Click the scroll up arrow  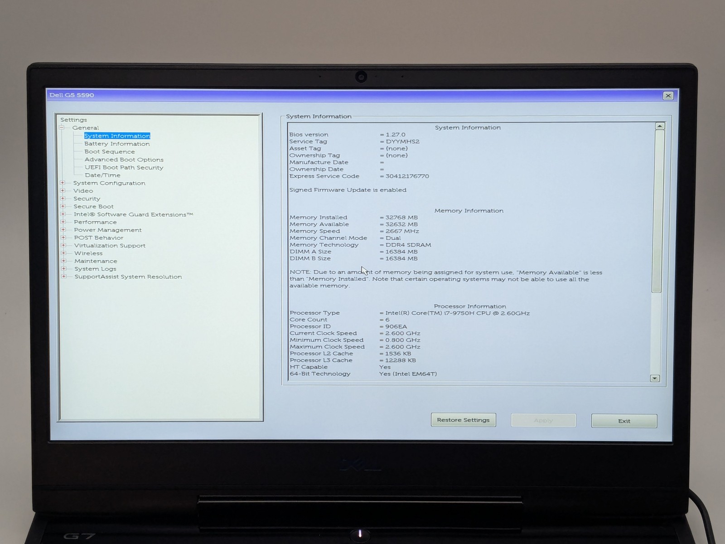[660, 126]
